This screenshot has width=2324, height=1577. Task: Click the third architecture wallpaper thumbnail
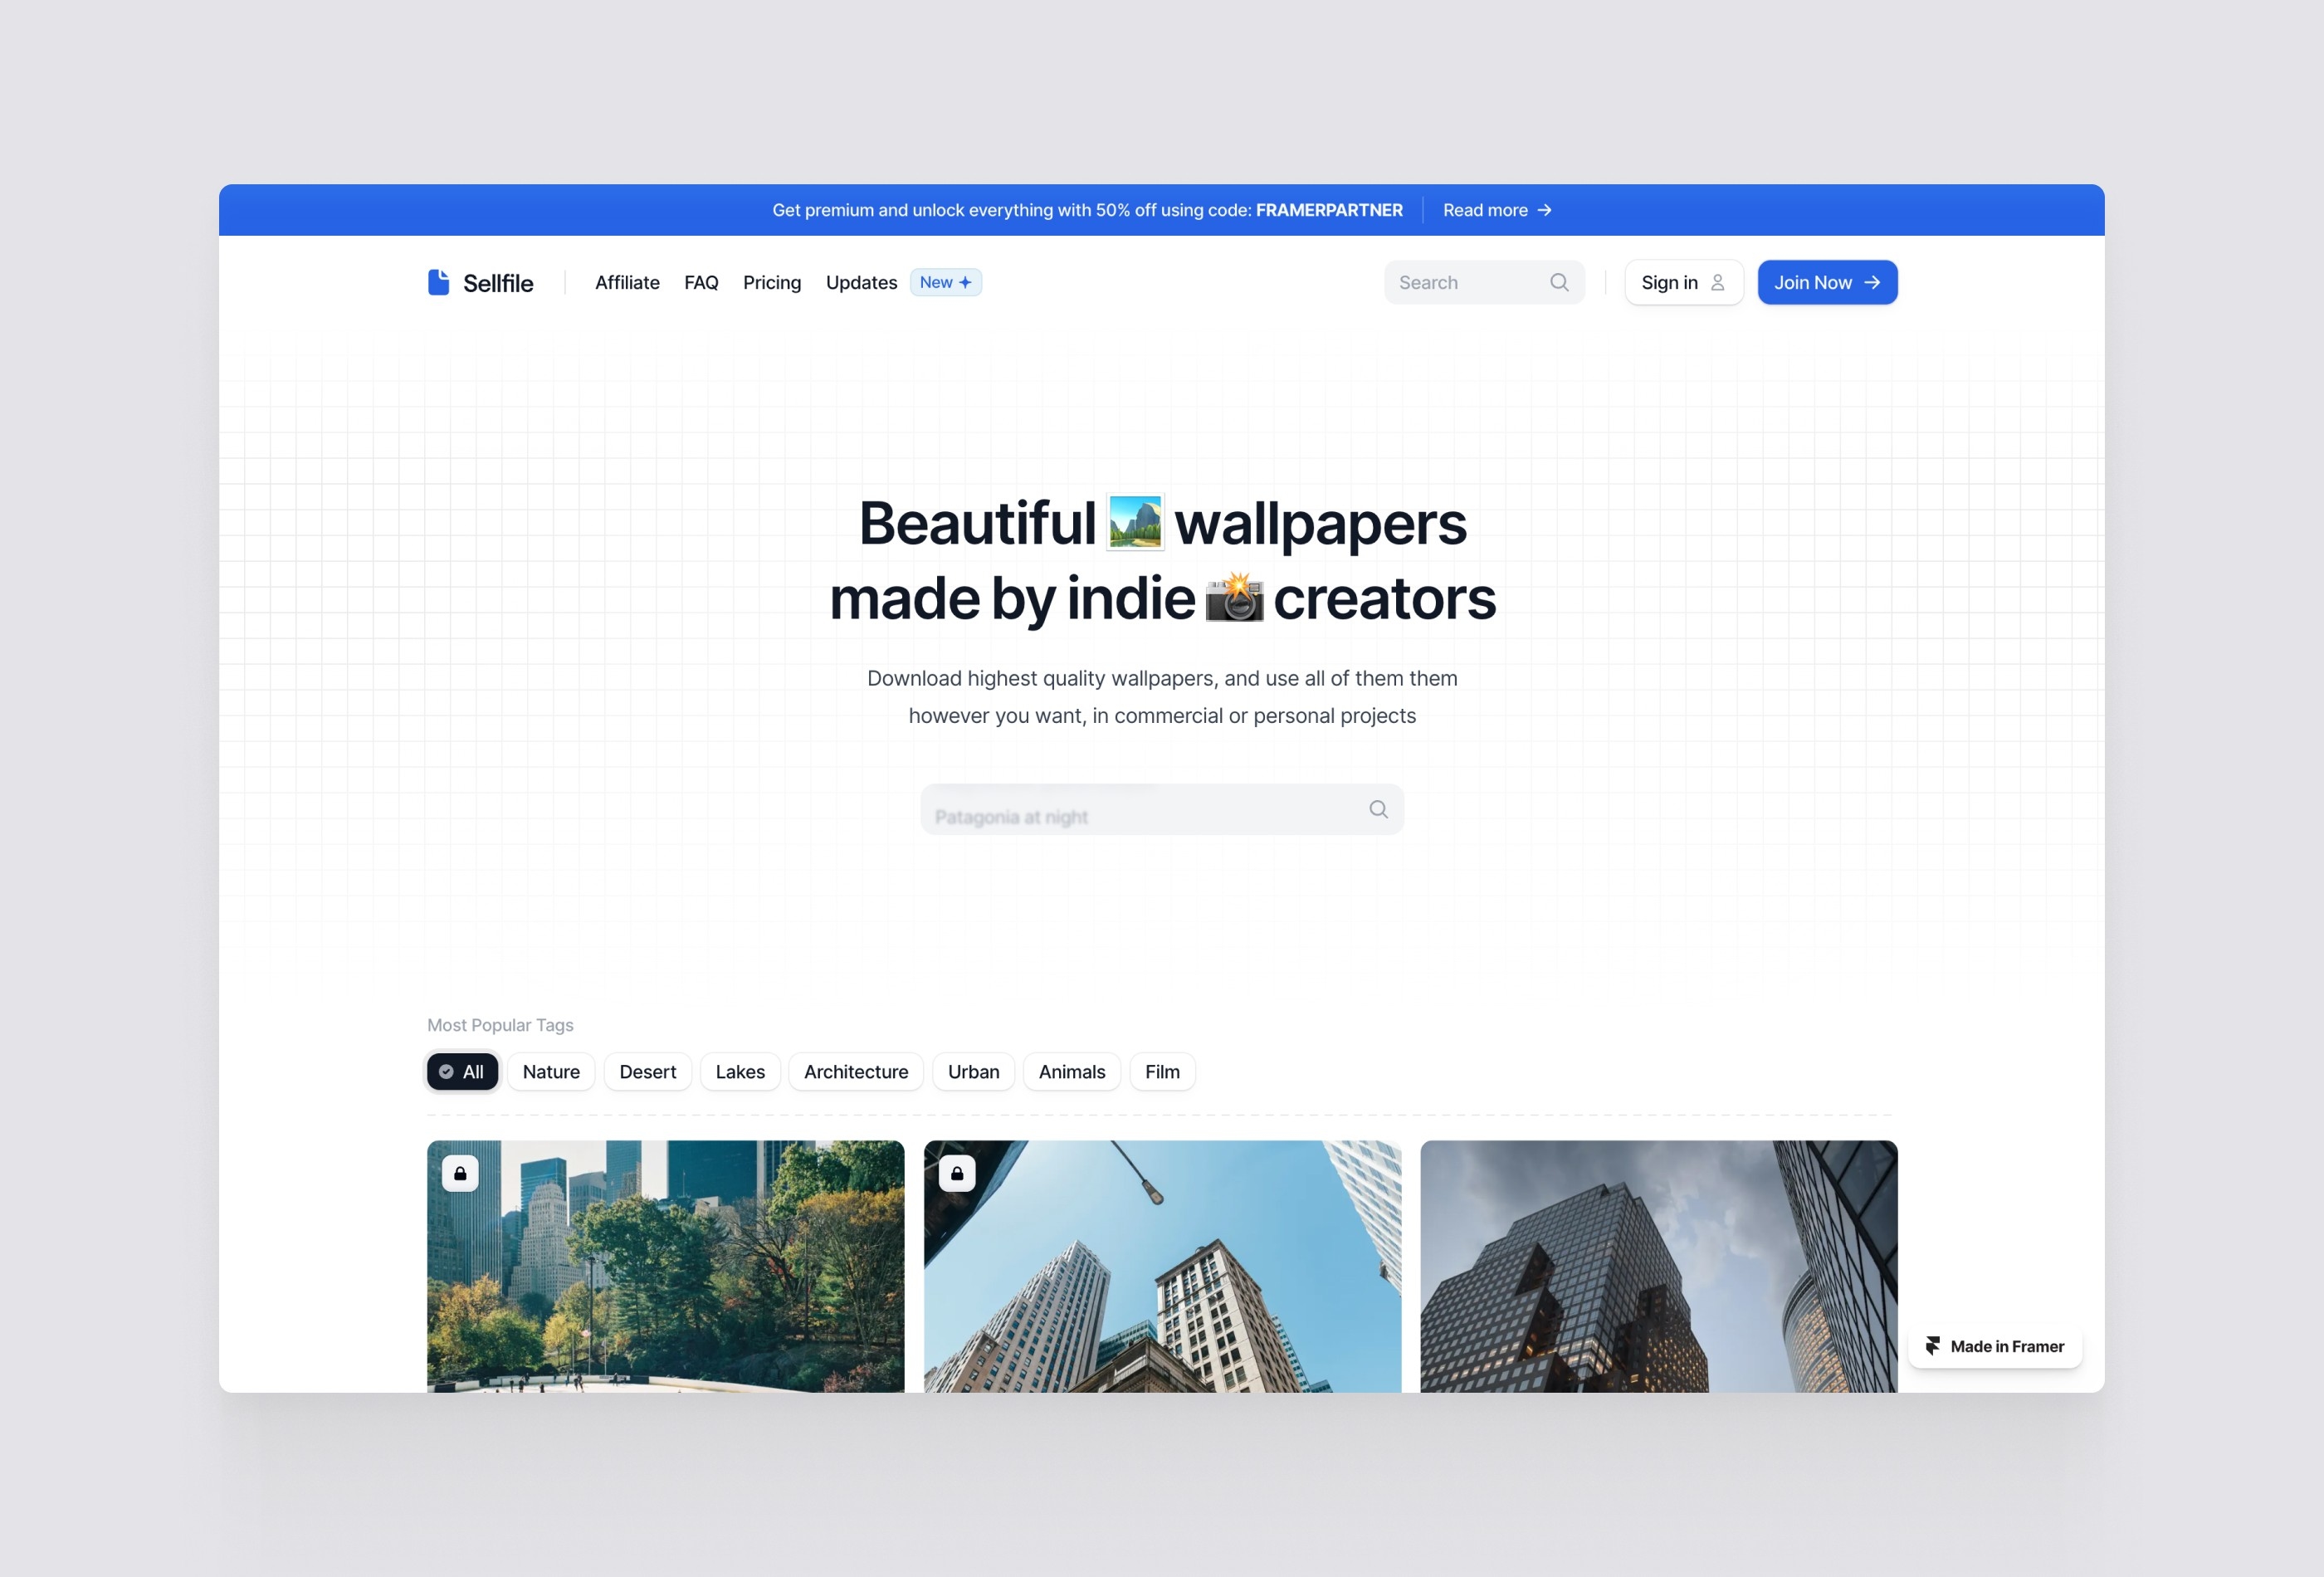1659,1266
